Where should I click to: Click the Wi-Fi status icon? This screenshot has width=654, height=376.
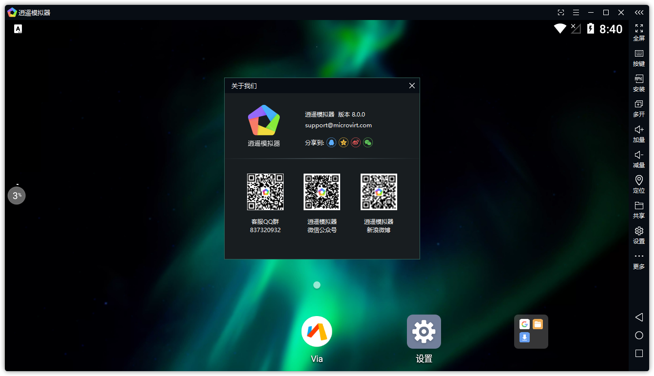pos(560,29)
